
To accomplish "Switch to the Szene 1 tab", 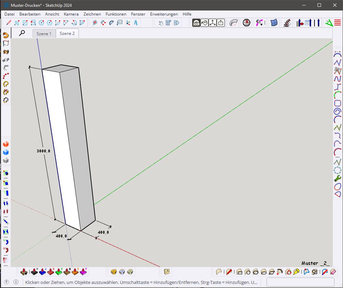I will [44, 34].
